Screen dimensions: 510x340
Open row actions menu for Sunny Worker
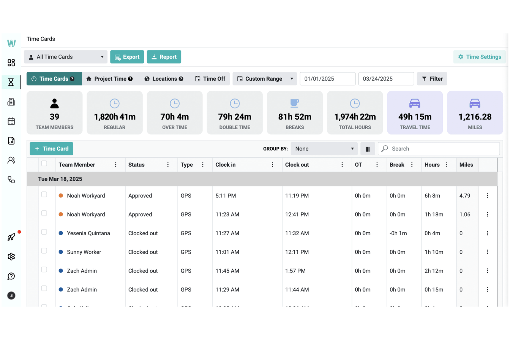click(487, 252)
